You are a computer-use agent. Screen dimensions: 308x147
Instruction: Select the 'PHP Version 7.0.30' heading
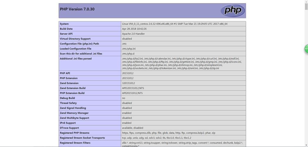tap(77, 9)
